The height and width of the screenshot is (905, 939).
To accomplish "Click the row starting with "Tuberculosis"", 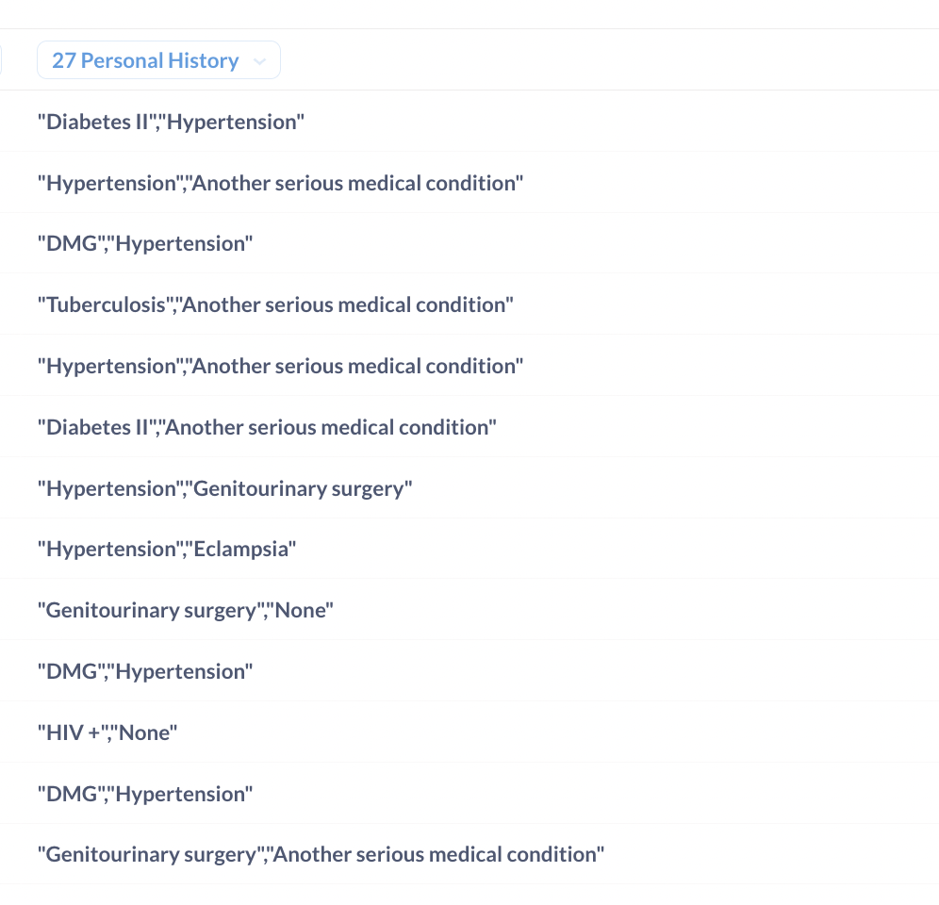I will click(275, 304).
